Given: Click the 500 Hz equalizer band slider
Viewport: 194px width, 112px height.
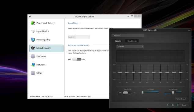Looking at the screenshot, I should (147, 72).
